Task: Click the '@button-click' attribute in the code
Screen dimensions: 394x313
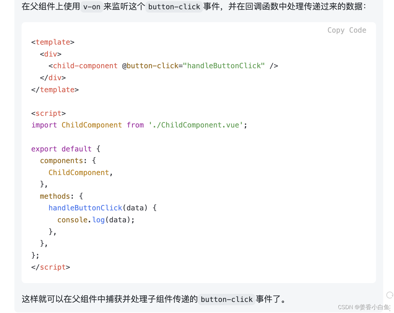Action: [x=150, y=66]
